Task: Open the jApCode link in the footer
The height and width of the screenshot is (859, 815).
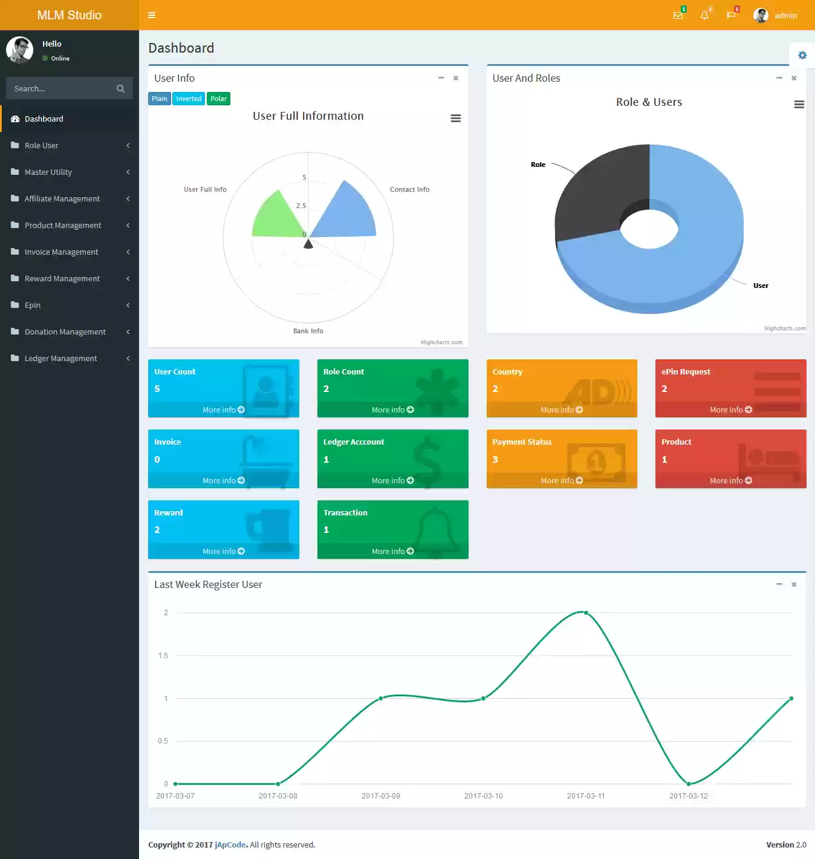Action: click(230, 844)
